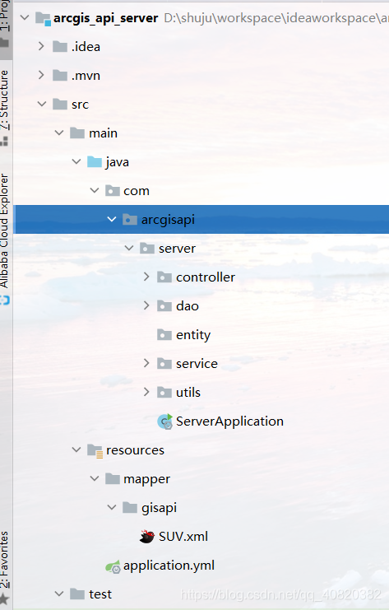Collapse the main folder

point(59,133)
